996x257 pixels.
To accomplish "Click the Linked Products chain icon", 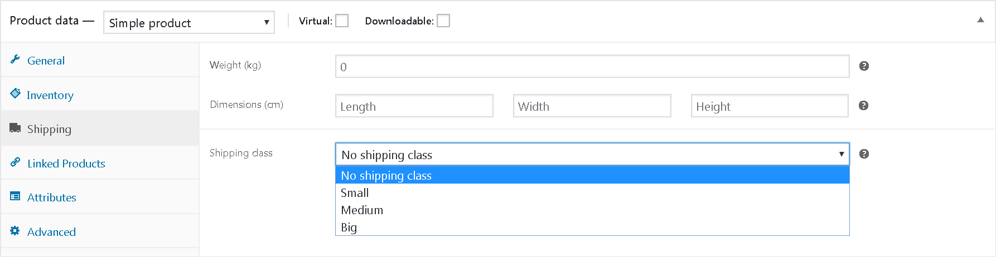I will (x=15, y=162).
